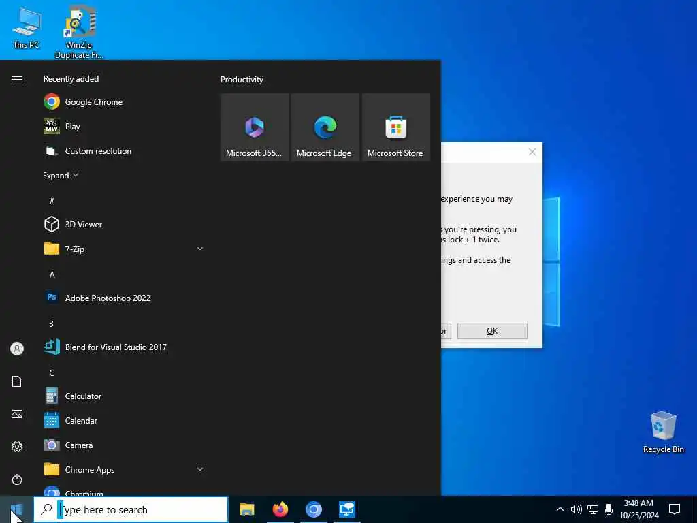Image resolution: width=697 pixels, height=523 pixels.
Task: Open 3D Viewer app
Action: (x=125, y=225)
